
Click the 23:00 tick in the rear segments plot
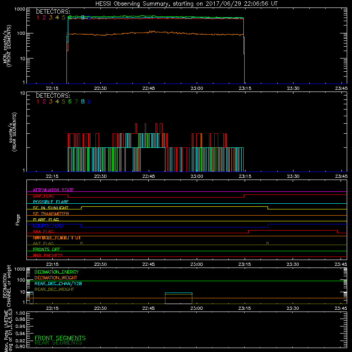pos(197,176)
